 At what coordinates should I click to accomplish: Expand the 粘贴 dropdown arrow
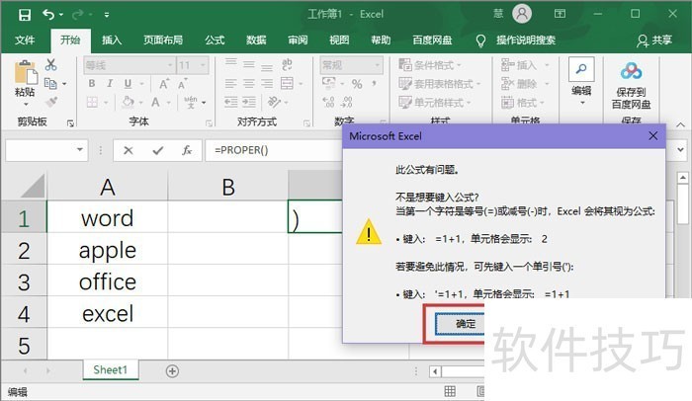click(26, 105)
